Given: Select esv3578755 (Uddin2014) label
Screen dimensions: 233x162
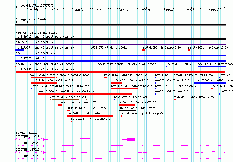Looking at the screenshot, I should (84, 113).
